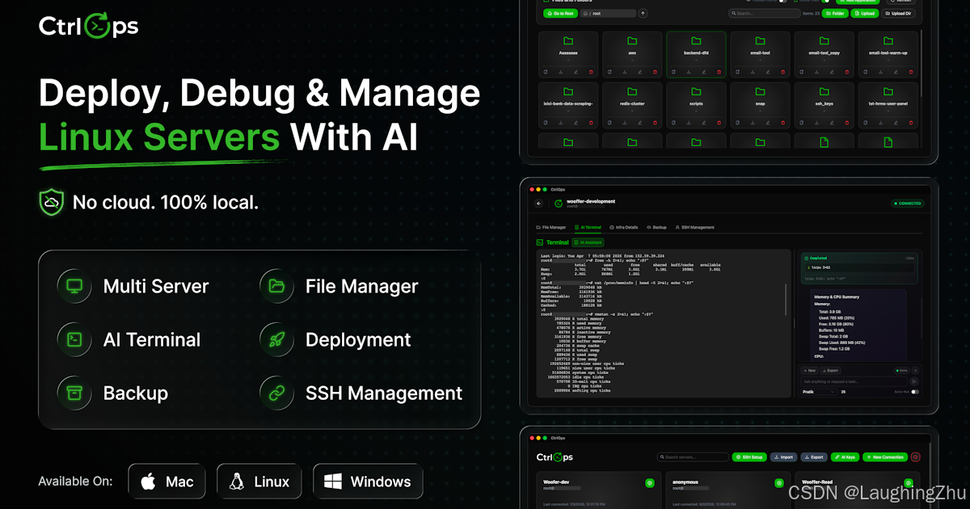
Task: Click the Deployment rocket icon
Action: (x=276, y=339)
